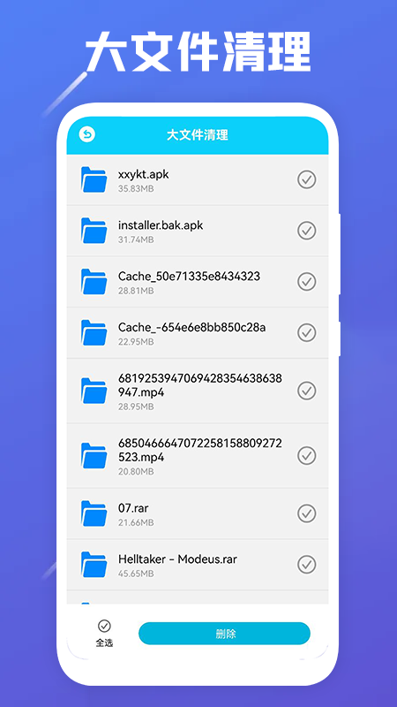Click the 31.74MB size label

(136, 239)
